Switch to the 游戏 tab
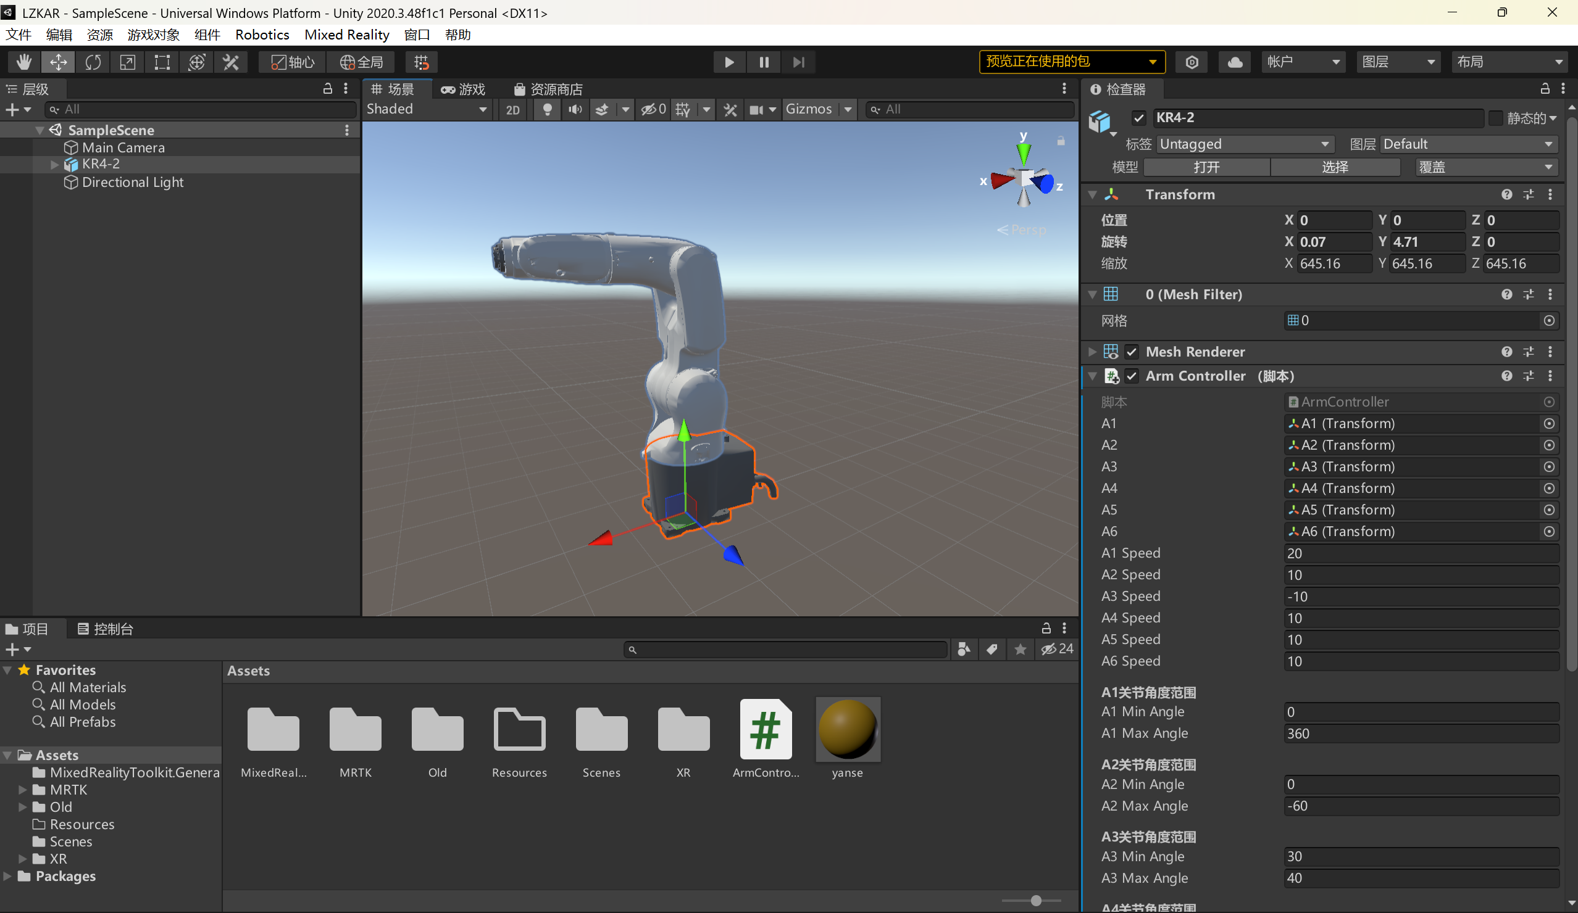 point(463,89)
